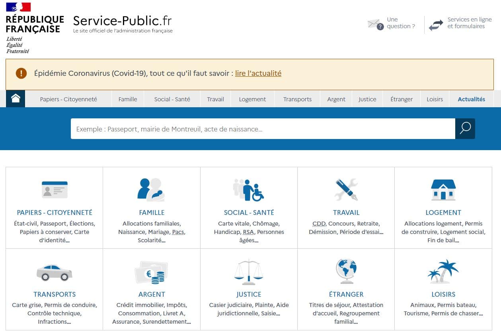Click the JUSTICE card heading

point(249,294)
